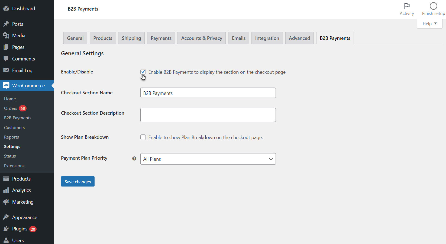Click the Checkout Section Description textarea
Image resolution: width=446 pixels, height=244 pixels.
(208, 115)
